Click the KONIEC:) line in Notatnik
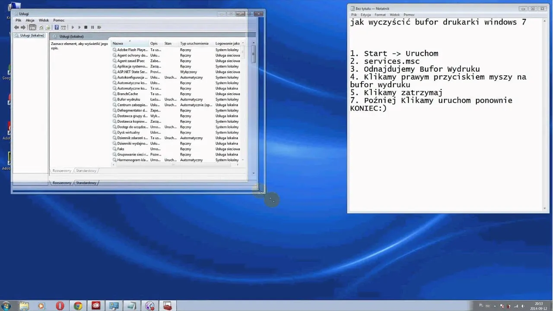Image resolution: width=553 pixels, height=311 pixels. (369, 108)
